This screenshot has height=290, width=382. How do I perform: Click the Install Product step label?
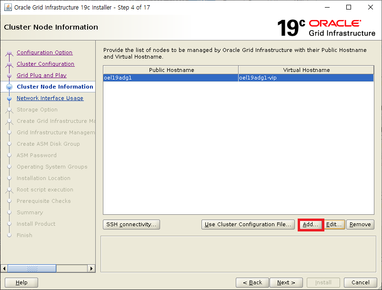(x=36, y=224)
